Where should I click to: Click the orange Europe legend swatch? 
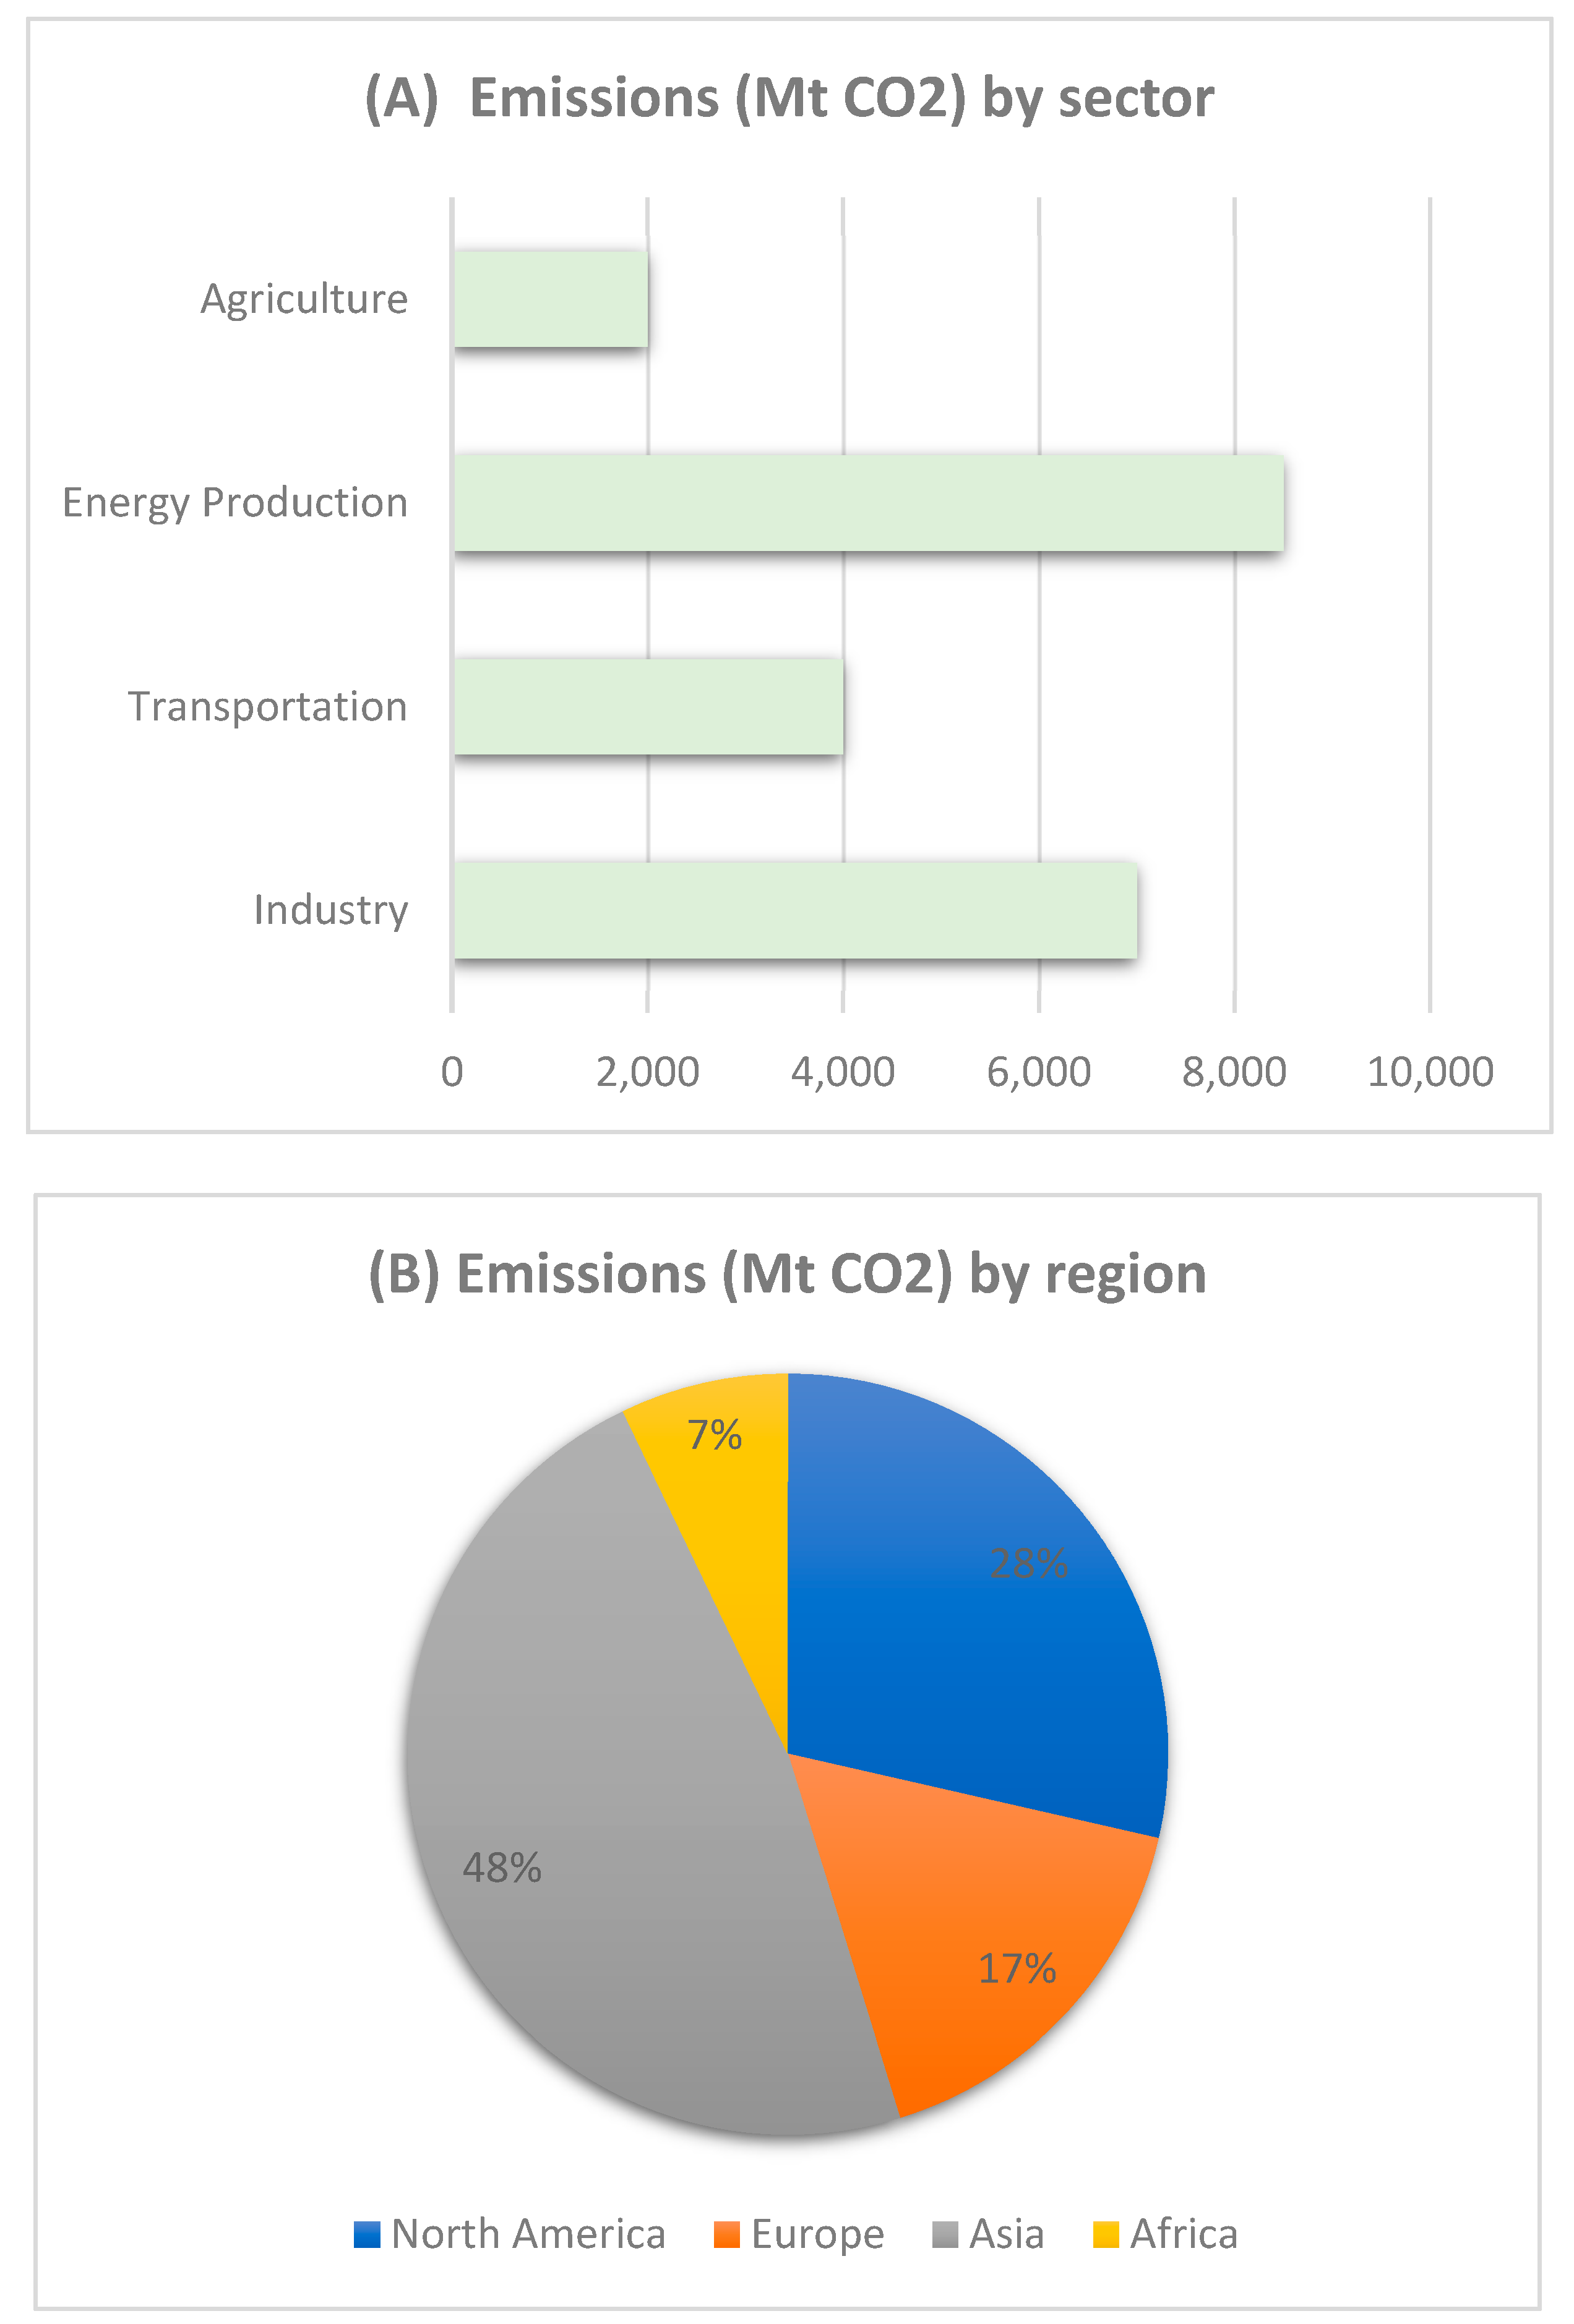tap(726, 2234)
